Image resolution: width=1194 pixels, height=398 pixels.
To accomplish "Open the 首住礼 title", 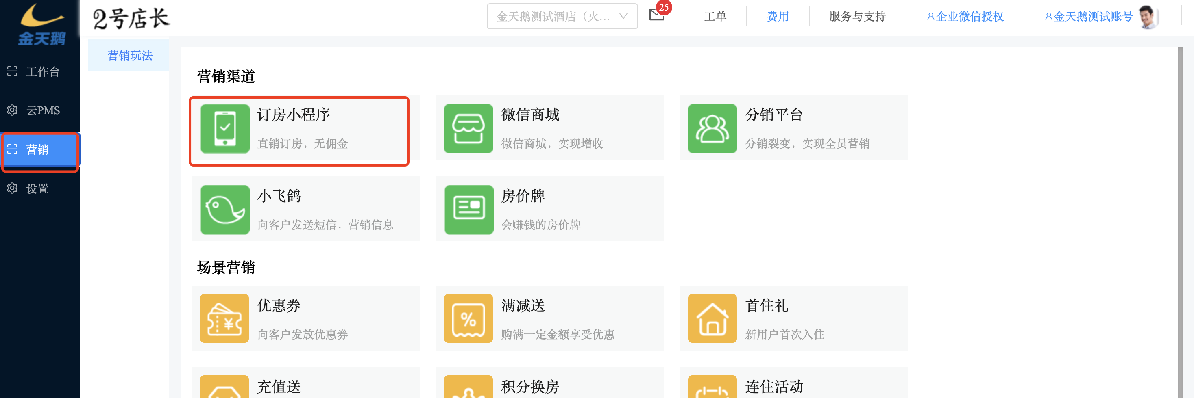I will [767, 305].
